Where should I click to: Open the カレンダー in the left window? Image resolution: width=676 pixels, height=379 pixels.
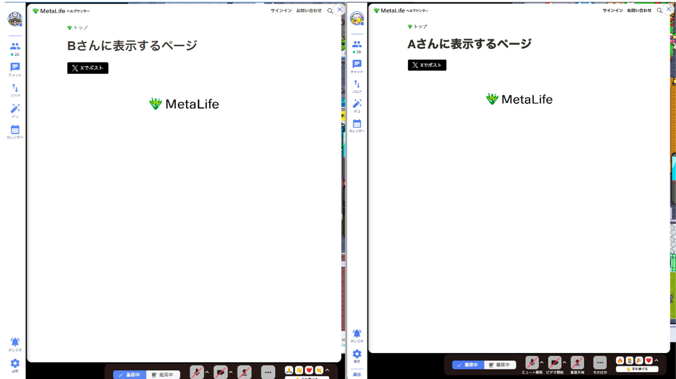tap(15, 132)
